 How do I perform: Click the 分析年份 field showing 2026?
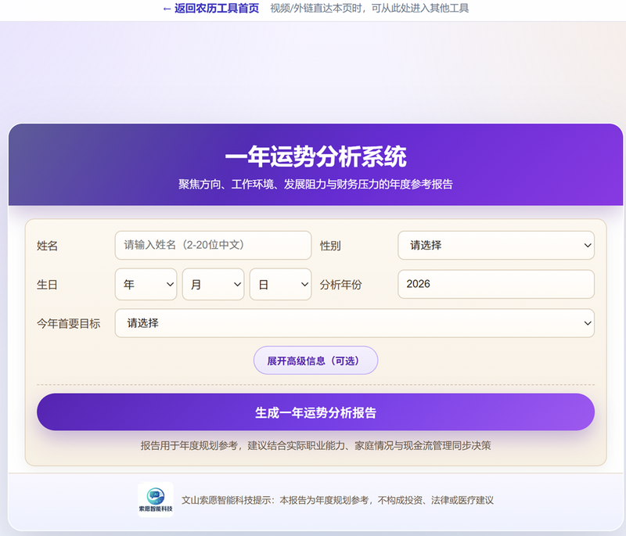click(x=496, y=284)
